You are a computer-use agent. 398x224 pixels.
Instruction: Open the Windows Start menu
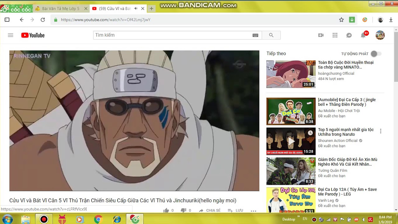[7, 219]
